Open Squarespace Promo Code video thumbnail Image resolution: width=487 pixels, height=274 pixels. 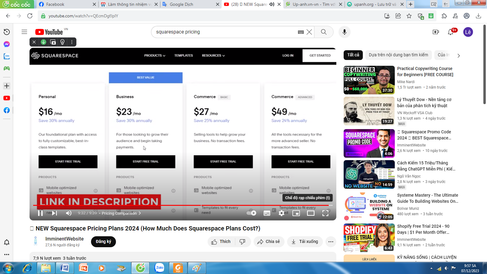coord(369,143)
